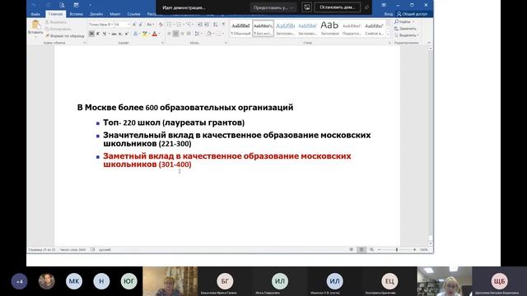Screen dimensions: 527x296
Task: Click the sort icon
Action: pyautogui.click(x=216, y=25)
